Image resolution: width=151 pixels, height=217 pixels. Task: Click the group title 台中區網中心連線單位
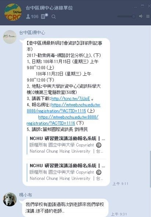[49, 8]
